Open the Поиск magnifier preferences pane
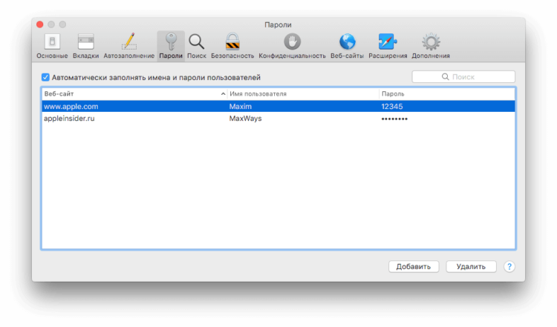The height and width of the screenshot is (327, 557). (197, 46)
